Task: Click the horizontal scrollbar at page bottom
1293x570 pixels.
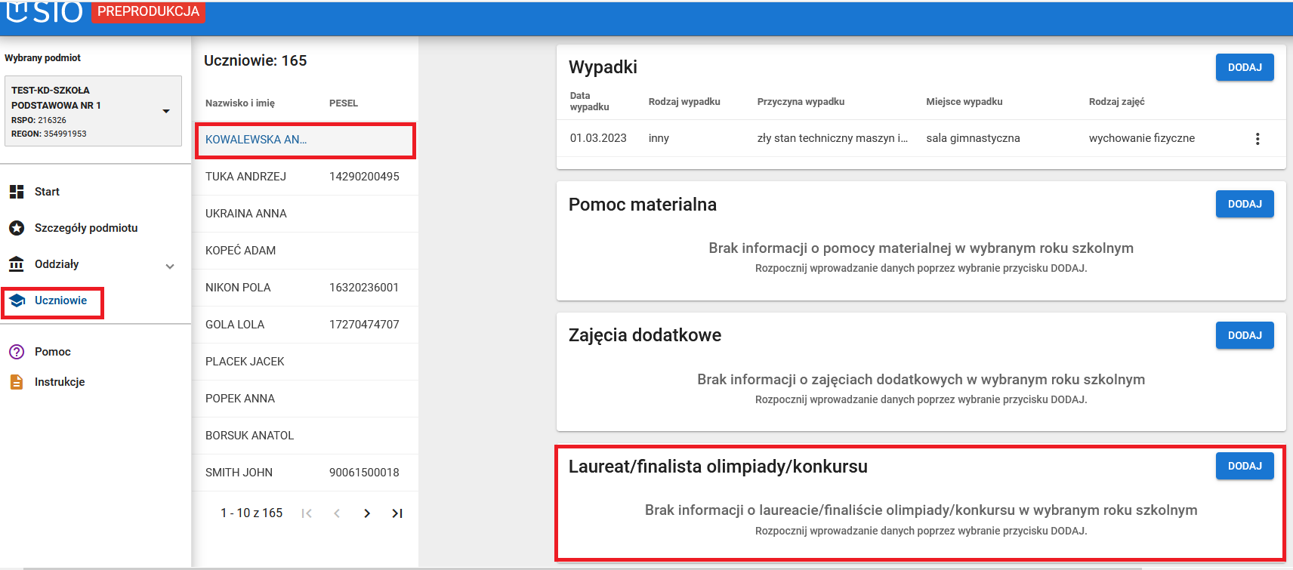Action: [x=582, y=568]
